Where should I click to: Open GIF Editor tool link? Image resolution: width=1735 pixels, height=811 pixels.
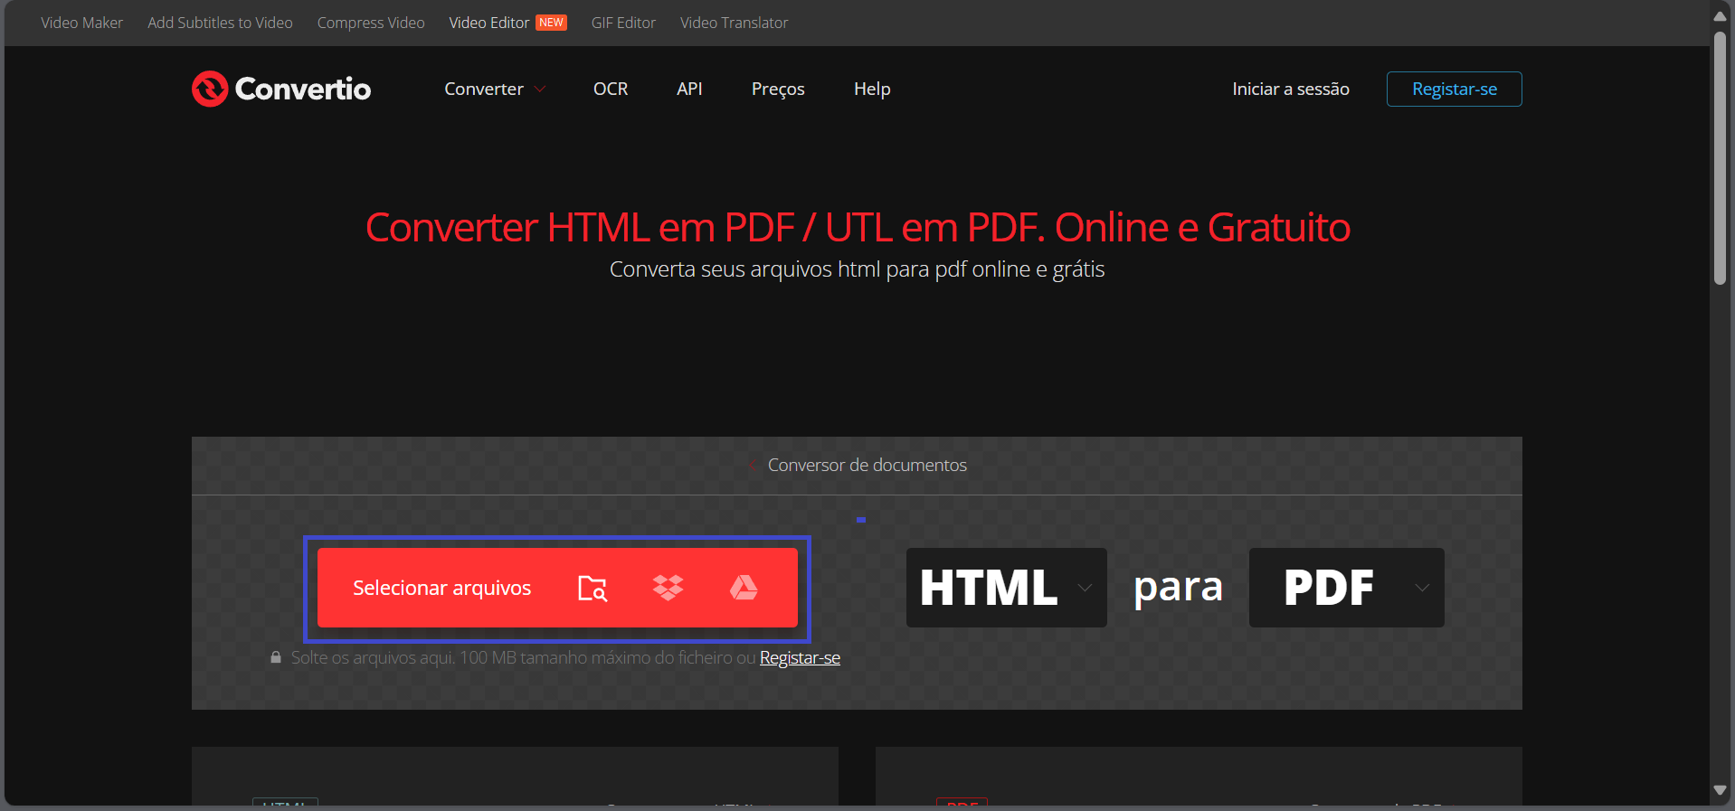(x=623, y=23)
